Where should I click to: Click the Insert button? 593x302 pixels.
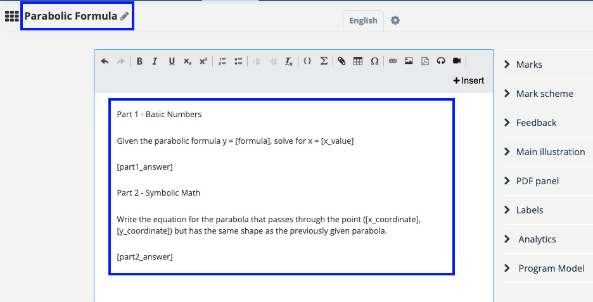pos(469,80)
